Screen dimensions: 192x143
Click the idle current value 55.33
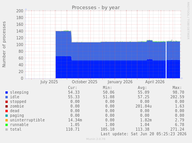(74, 97)
